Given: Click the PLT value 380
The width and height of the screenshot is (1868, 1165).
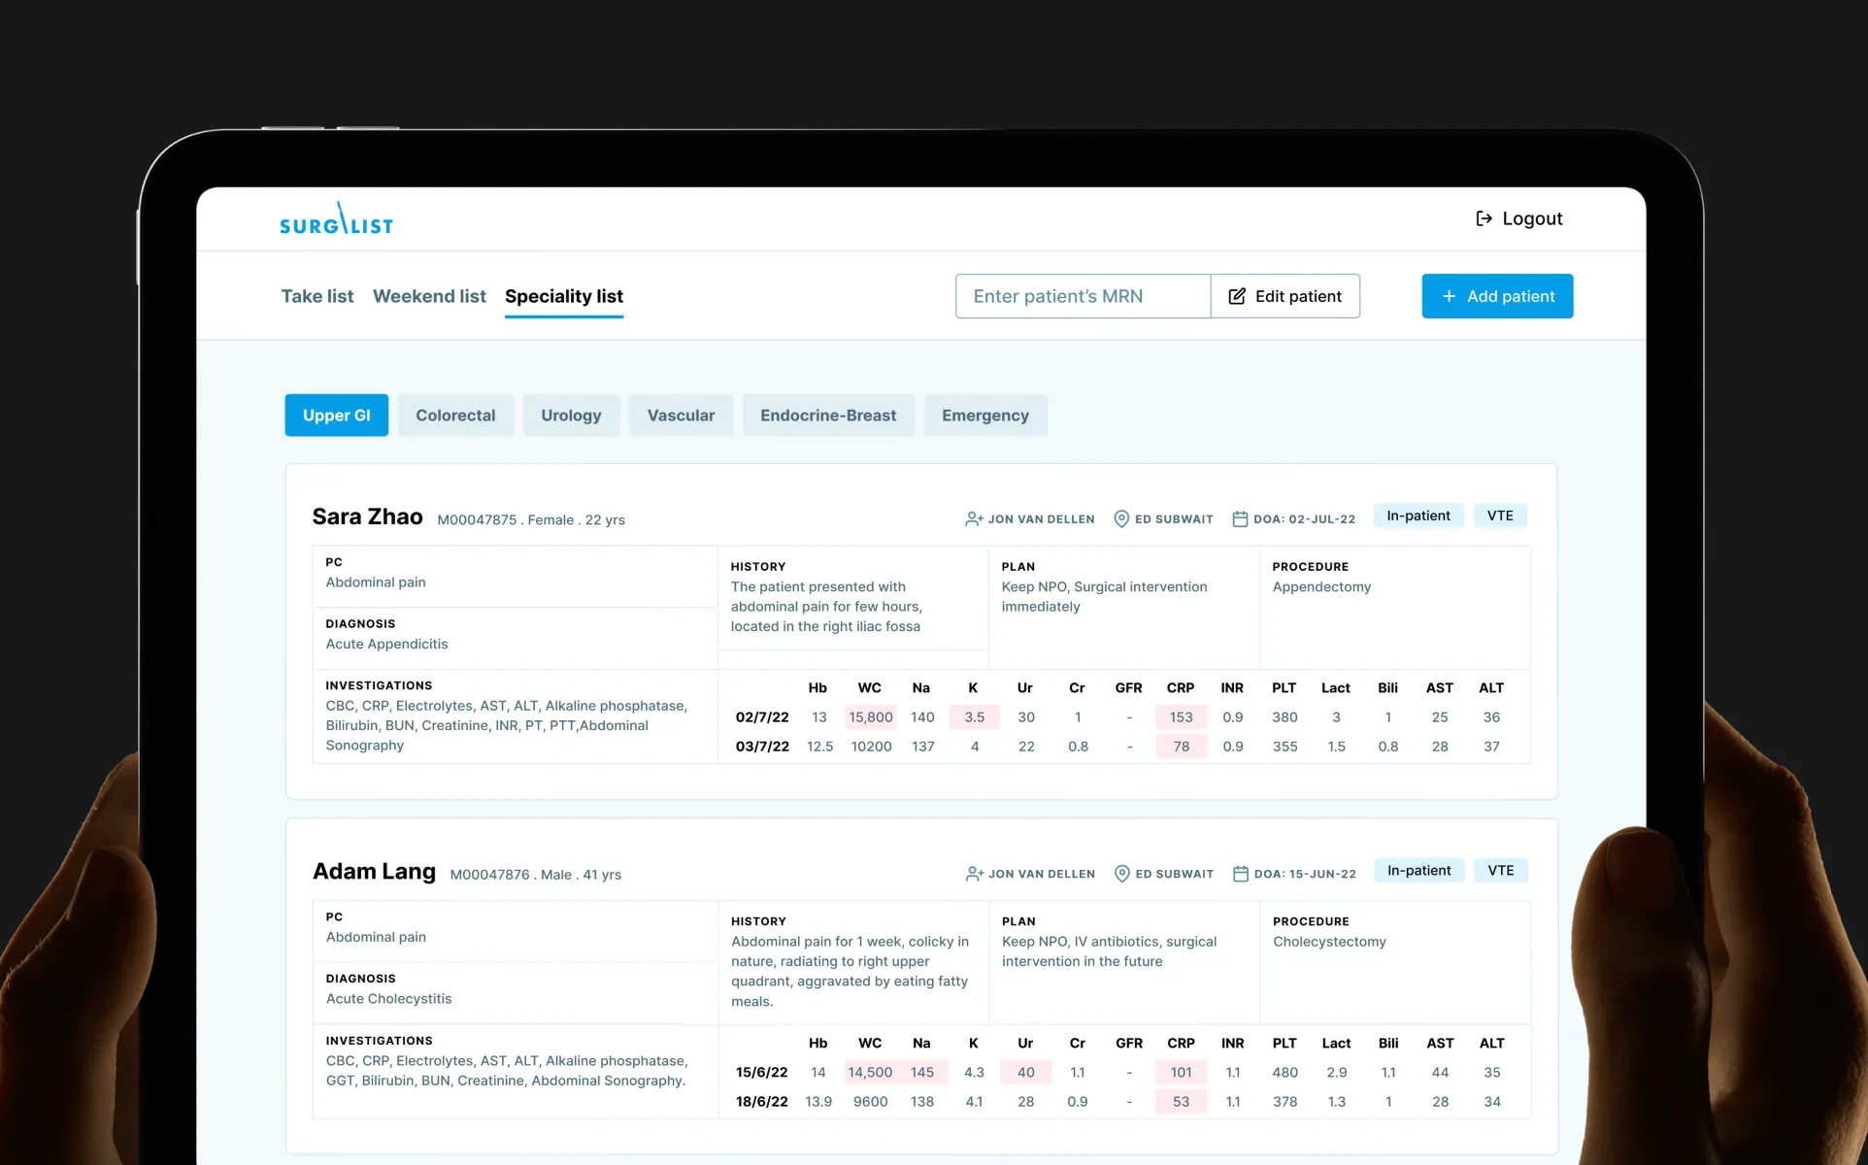Looking at the screenshot, I should click(1284, 717).
